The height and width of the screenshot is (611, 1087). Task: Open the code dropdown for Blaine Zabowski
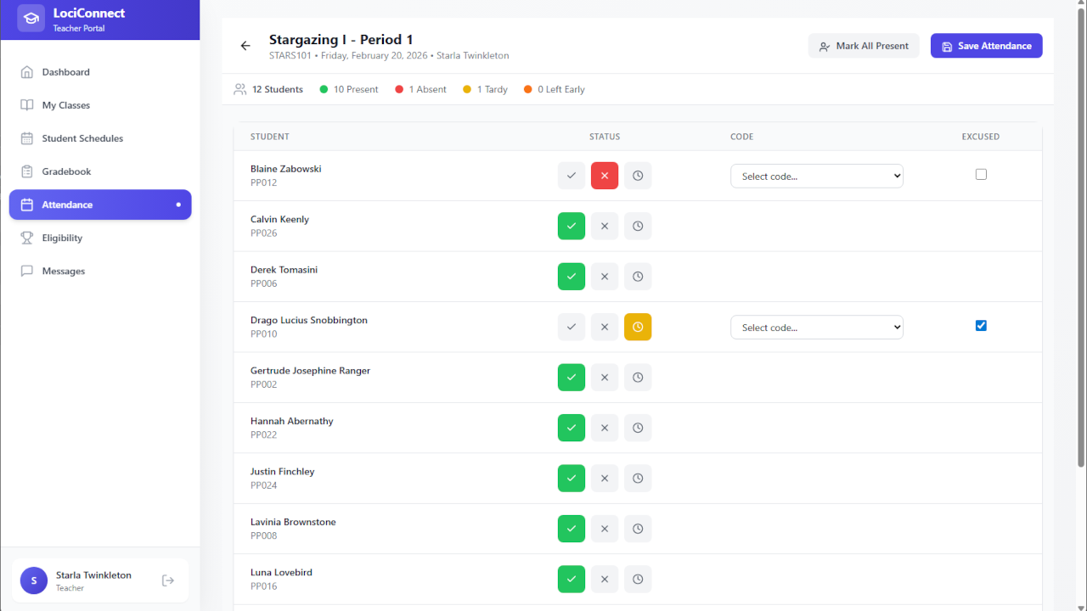click(816, 177)
